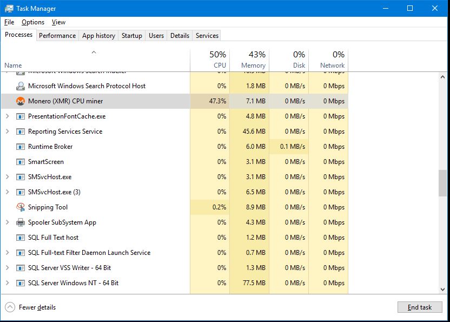Expand SQL Server Windows NT - 64 Bit
This screenshot has width=450, height=322.
coord(8,283)
